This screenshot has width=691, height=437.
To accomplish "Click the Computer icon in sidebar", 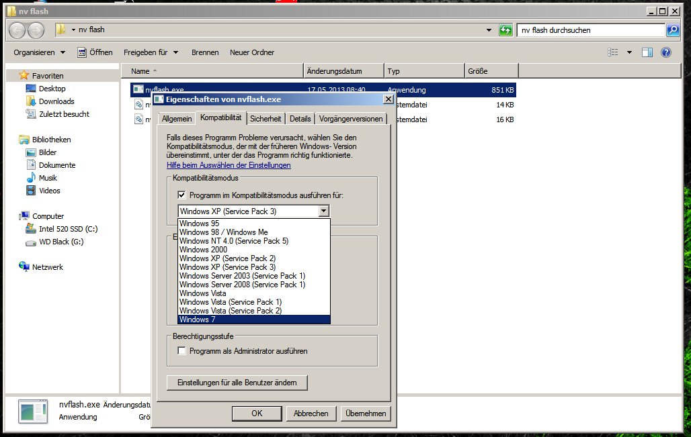I will [x=24, y=216].
